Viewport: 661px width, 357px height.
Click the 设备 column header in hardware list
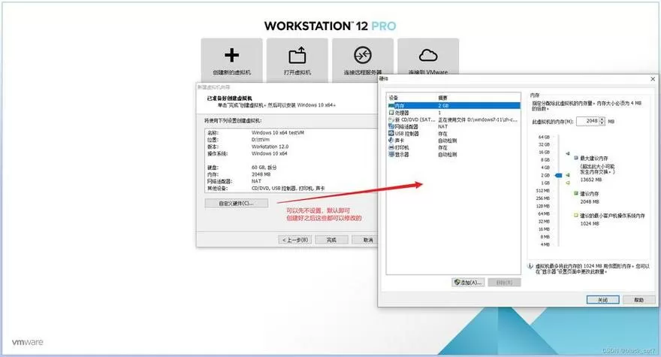pos(394,98)
